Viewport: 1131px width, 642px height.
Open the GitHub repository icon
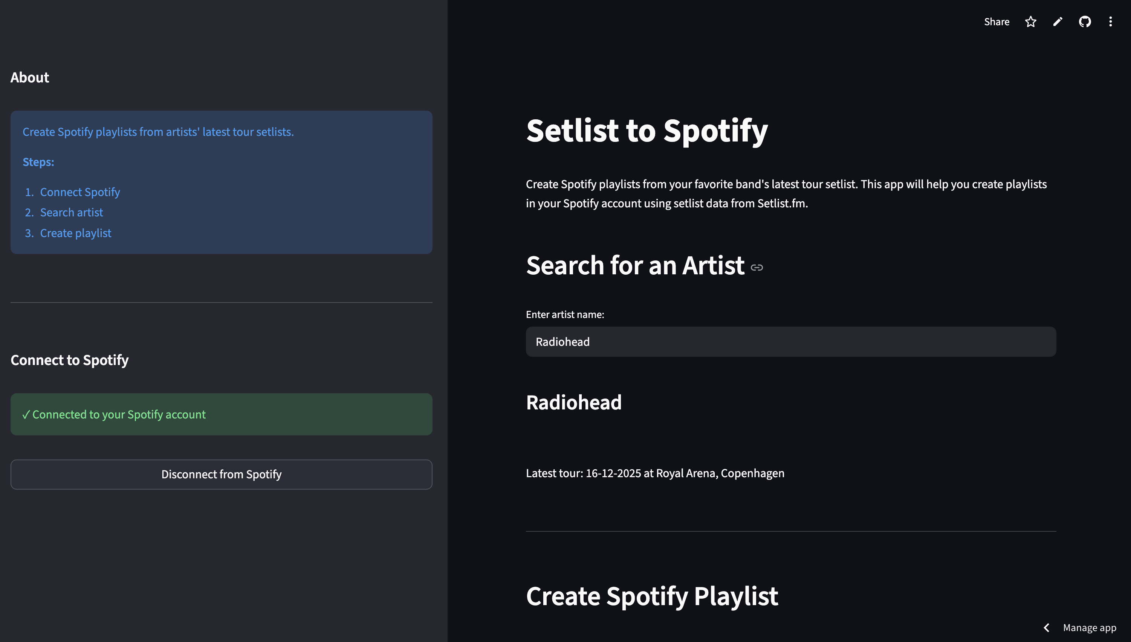click(x=1085, y=21)
